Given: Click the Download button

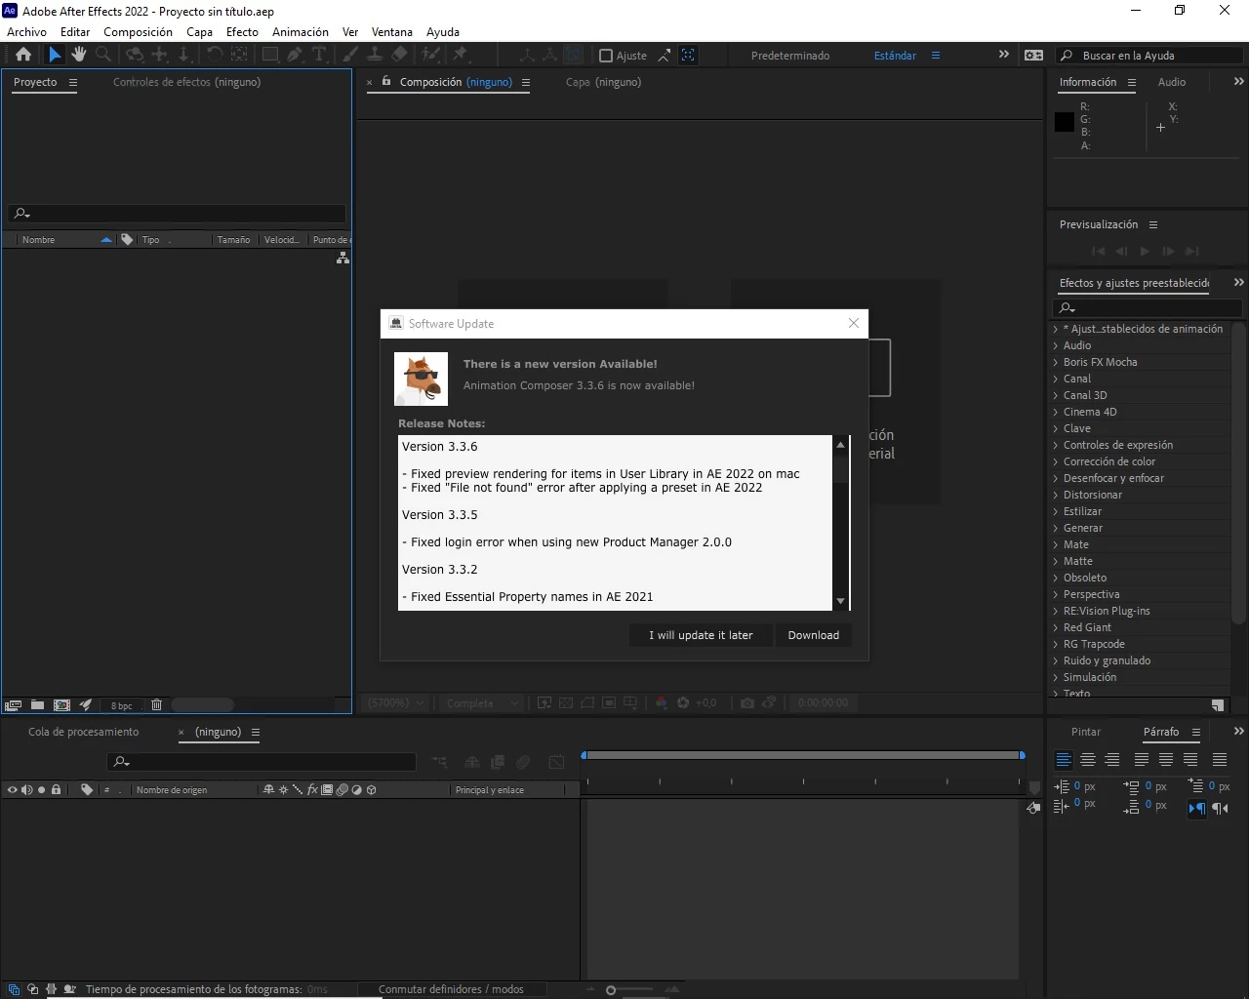Looking at the screenshot, I should (814, 635).
